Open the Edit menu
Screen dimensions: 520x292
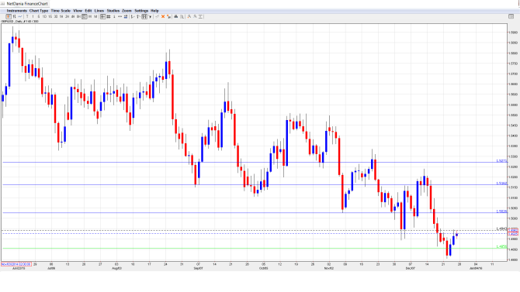88,11
